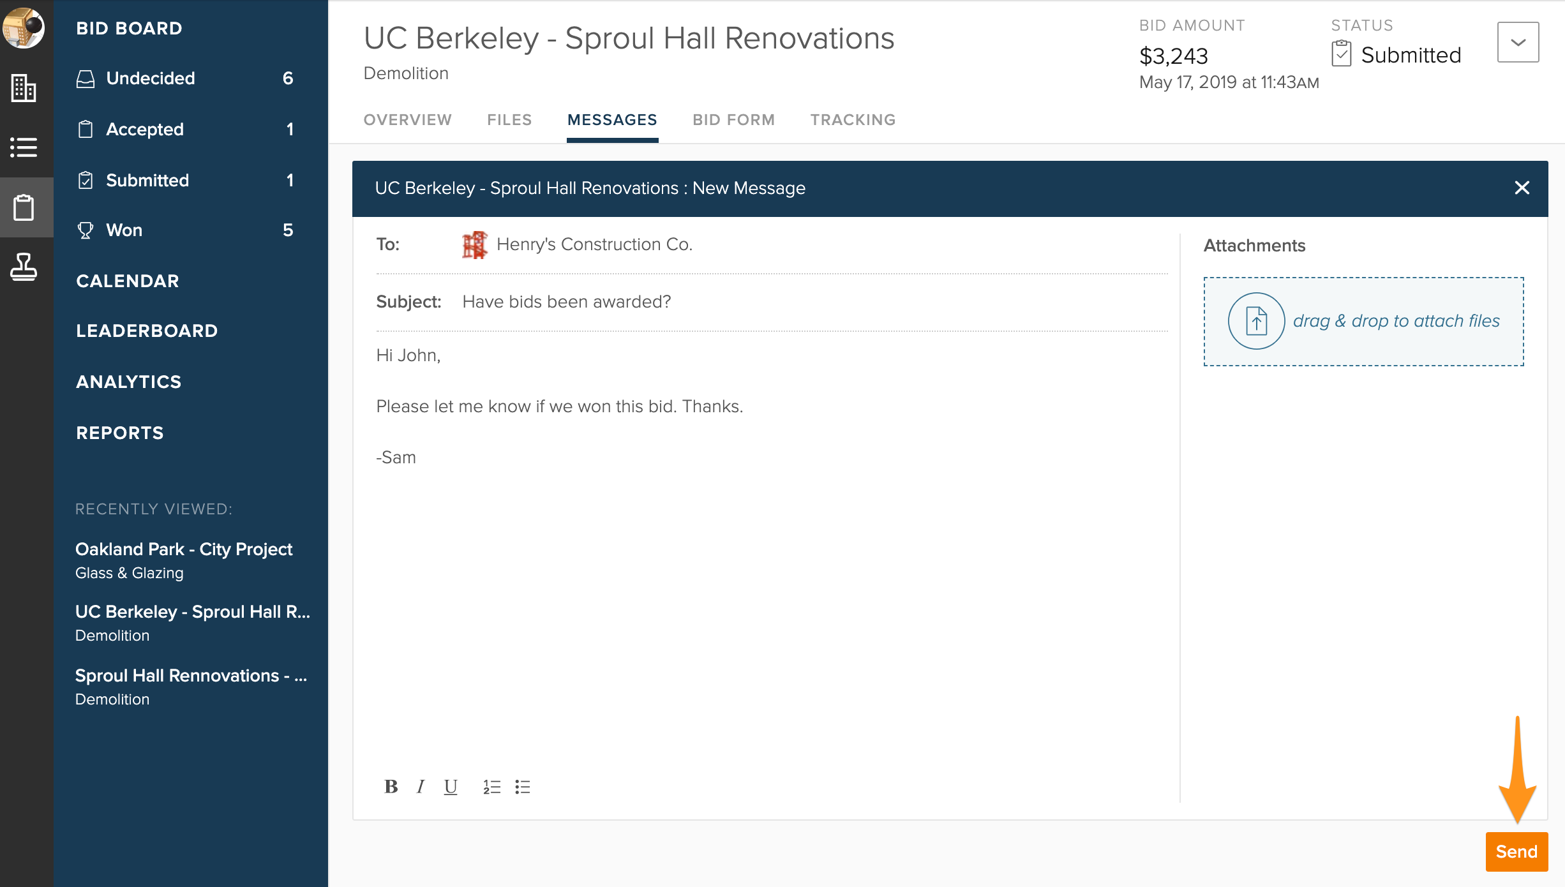This screenshot has width=1565, height=887.
Task: Toggle bold text formatting
Action: pyautogui.click(x=391, y=787)
